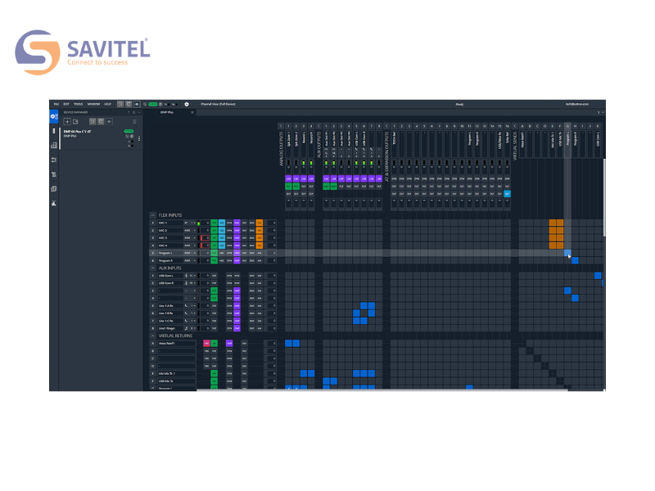
Task: Click the trash icon in Device Manager
Action: tap(134, 121)
